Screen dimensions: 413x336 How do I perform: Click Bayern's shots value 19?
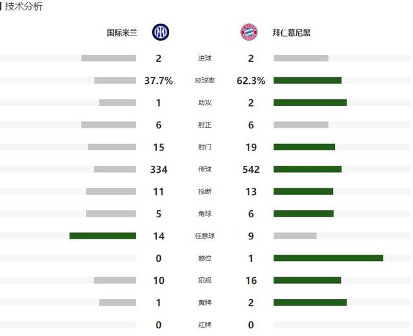coord(250,147)
